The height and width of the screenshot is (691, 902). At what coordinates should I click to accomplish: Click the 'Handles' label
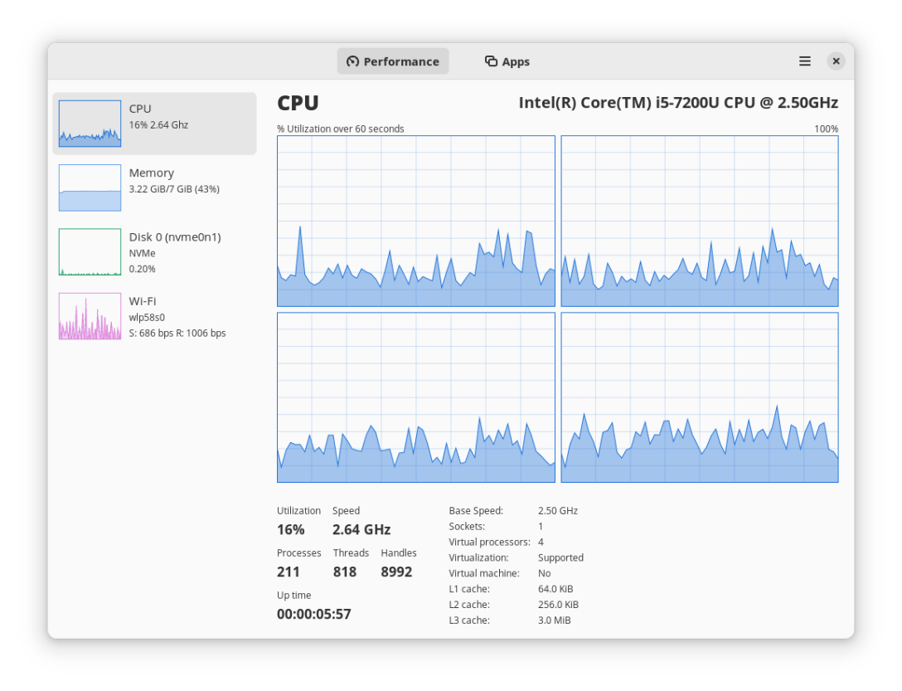coord(399,552)
